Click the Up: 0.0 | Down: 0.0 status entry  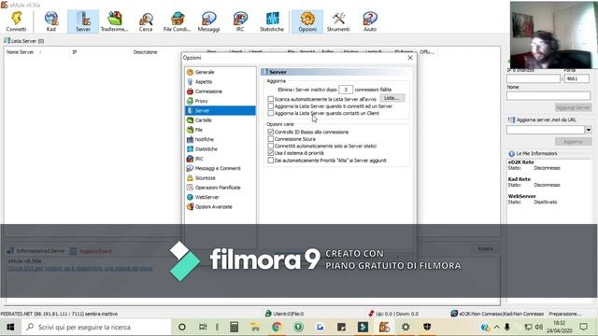[392, 314]
